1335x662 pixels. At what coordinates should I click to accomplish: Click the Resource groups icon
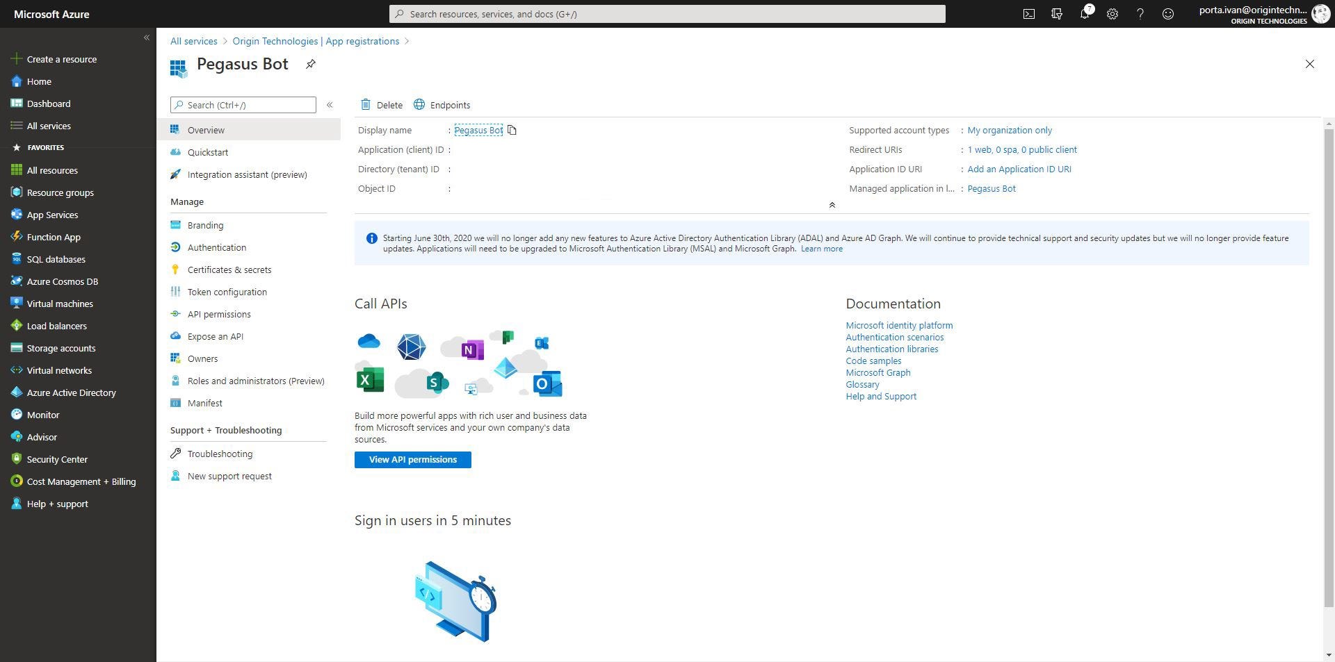point(17,192)
